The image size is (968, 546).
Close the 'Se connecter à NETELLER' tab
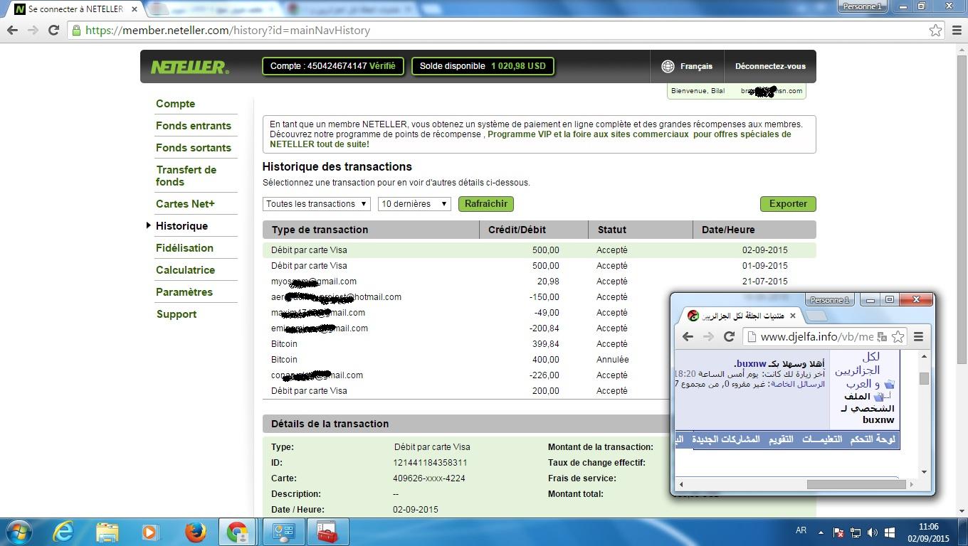(135, 9)
